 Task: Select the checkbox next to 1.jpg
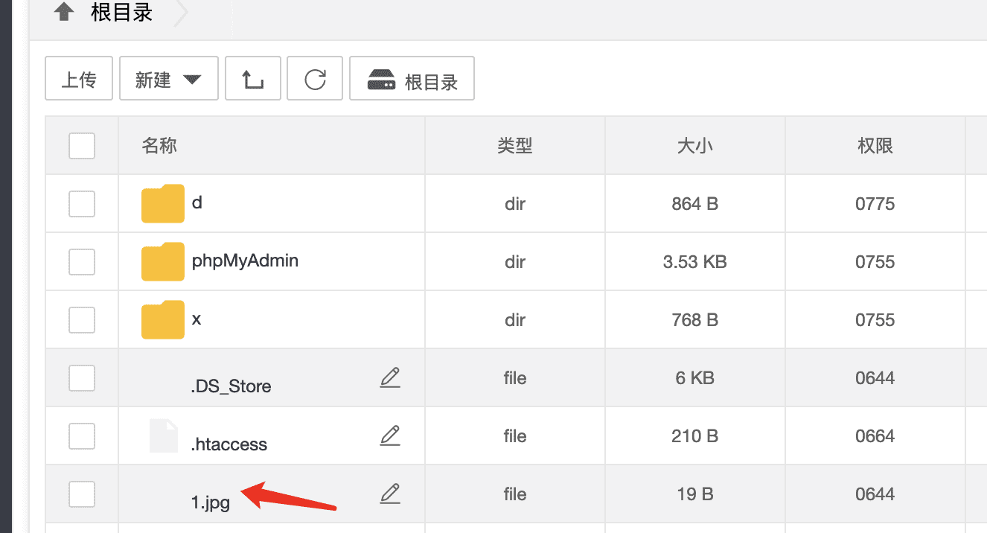(82, 494)
